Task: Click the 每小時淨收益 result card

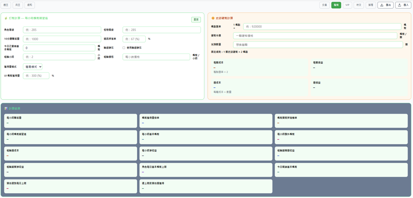Action: (x=206, y=154)
